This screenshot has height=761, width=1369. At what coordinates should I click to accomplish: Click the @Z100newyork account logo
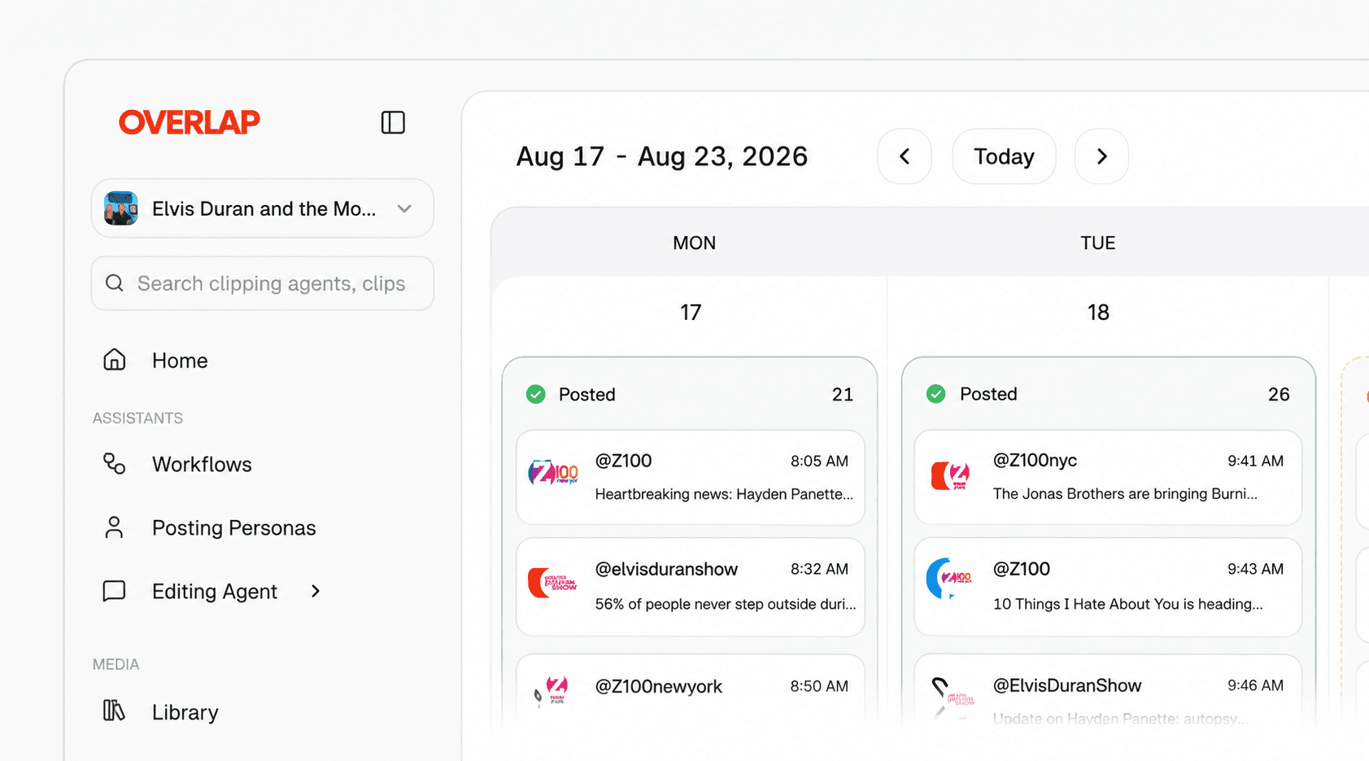coord(551,691)
